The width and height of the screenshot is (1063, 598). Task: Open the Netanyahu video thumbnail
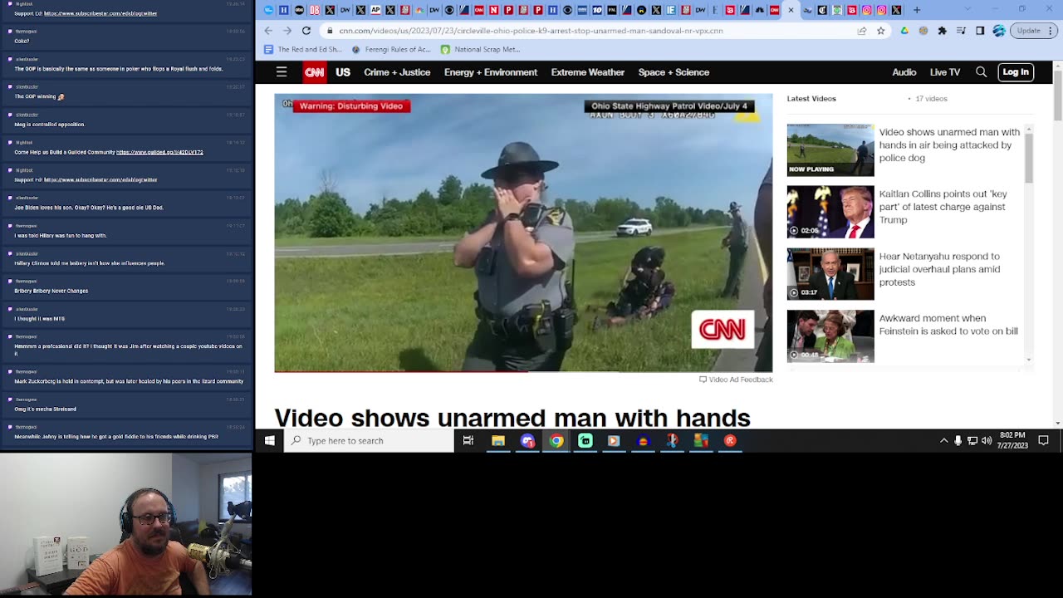pyautogui.click(x=830, y=274)
